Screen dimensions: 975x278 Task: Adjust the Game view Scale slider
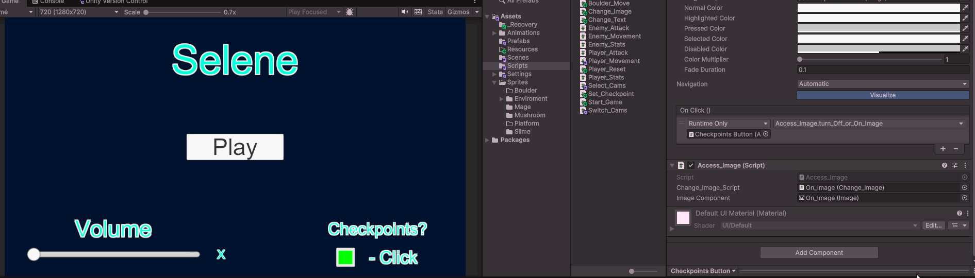[183, 12]
